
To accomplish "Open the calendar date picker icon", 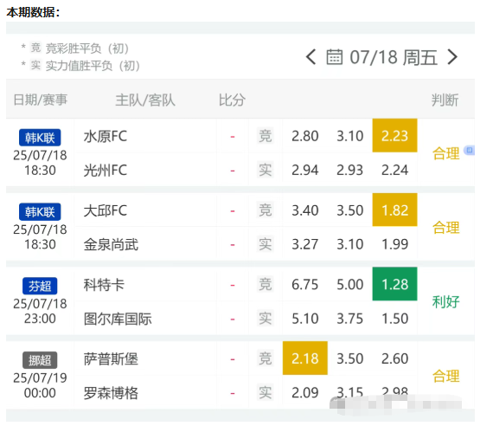I will [x=334, y=57].
